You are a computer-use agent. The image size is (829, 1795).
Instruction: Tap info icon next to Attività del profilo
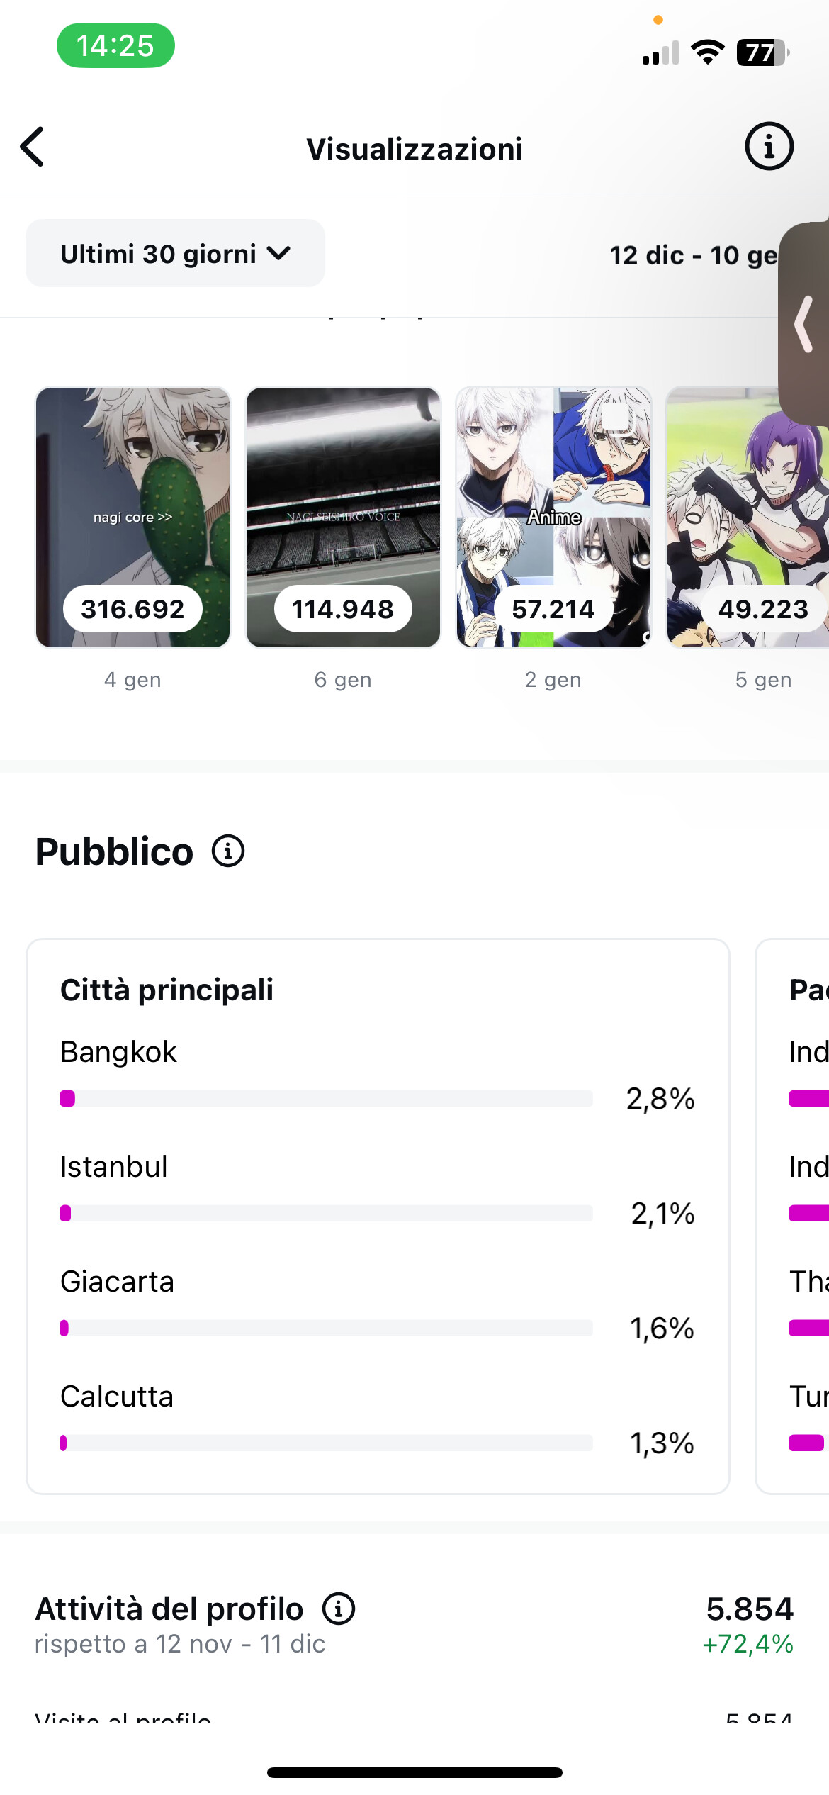click(339, 1609)
